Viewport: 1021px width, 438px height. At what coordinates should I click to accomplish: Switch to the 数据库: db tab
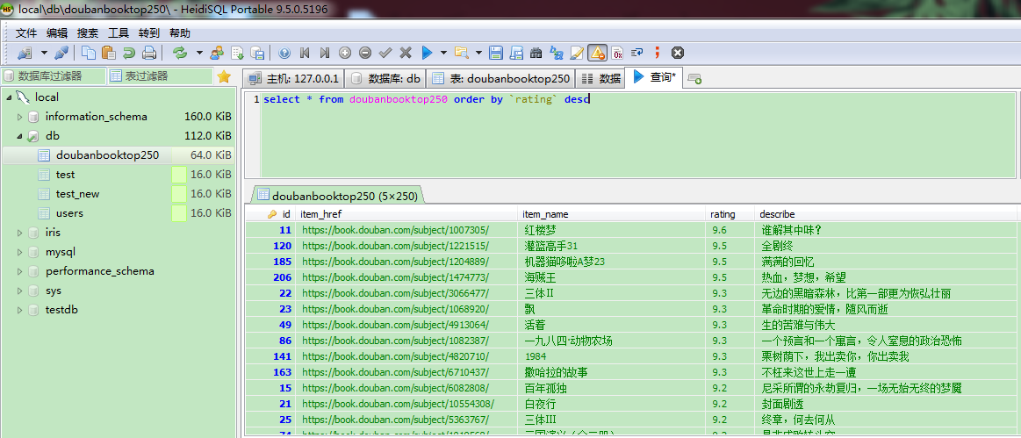[x=385, y=79]
